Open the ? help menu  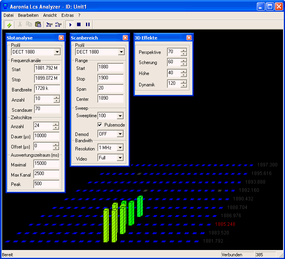point(79,15)
